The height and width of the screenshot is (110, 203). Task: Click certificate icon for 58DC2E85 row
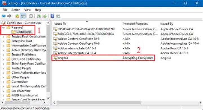[55, 34]
